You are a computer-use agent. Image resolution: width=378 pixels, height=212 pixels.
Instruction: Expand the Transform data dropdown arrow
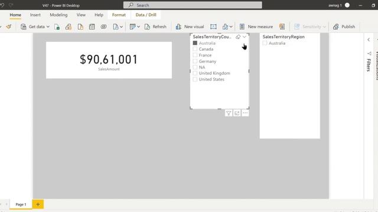(x=138, y=26)
